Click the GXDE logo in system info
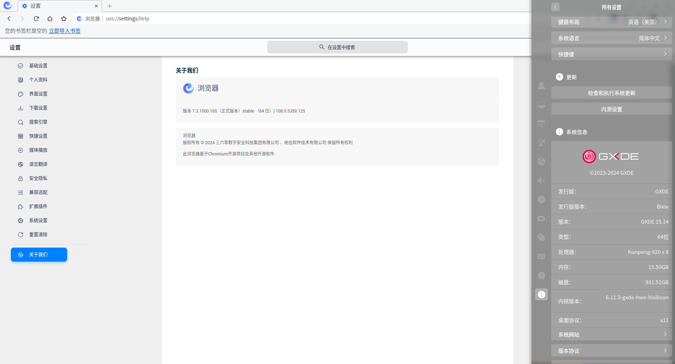 [x=611, y=157]
